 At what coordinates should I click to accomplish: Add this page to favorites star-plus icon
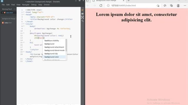(158, 6)
